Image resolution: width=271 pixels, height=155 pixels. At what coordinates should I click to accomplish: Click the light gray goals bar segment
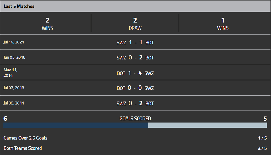point(207,125)
